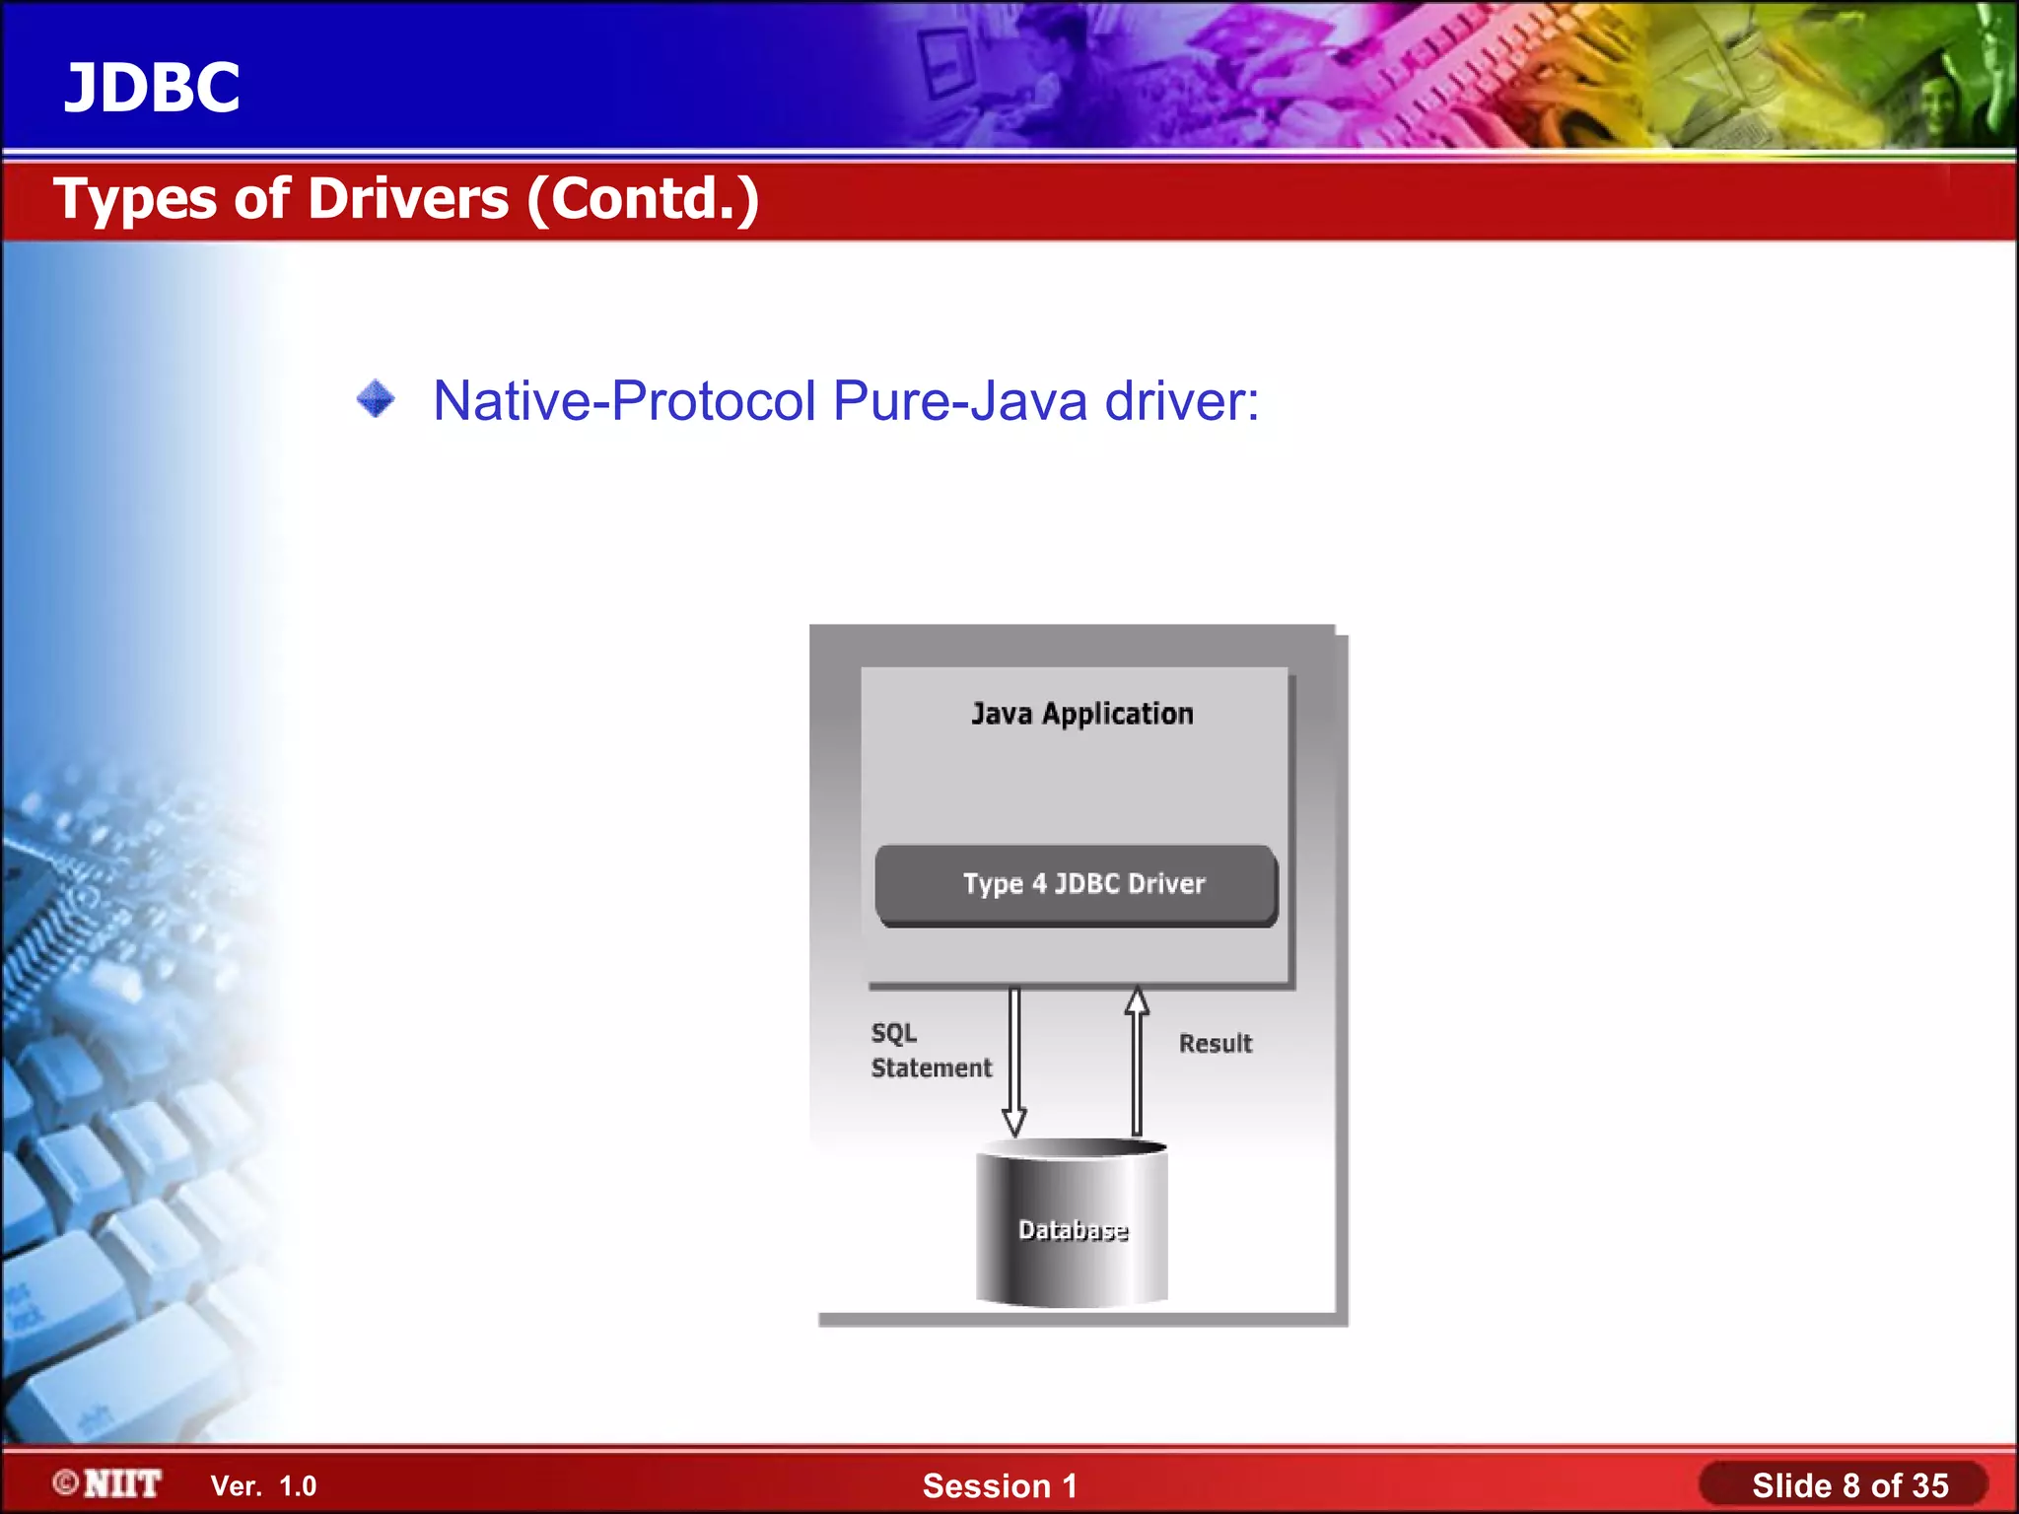This screenshot has width=2019, height=1514.
Task: Click the JDBC title text
Action: point(152,88)
